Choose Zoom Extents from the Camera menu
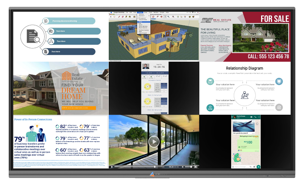 142,28
